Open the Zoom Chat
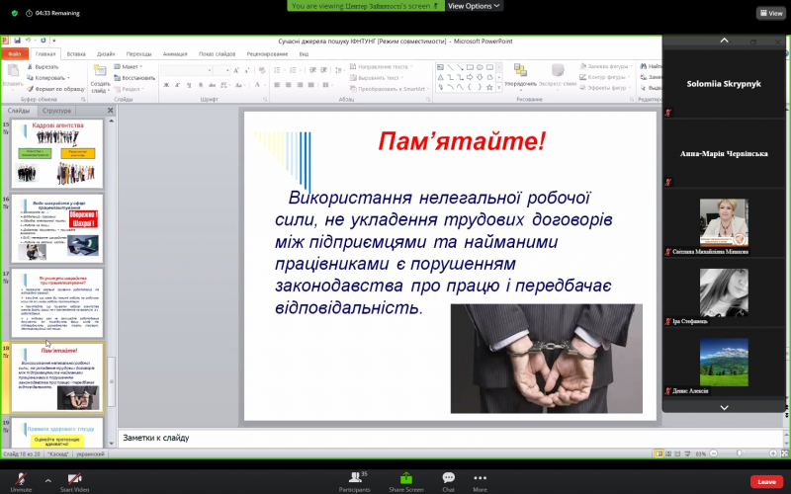The image size is (791, 494). tap(449, 482)
